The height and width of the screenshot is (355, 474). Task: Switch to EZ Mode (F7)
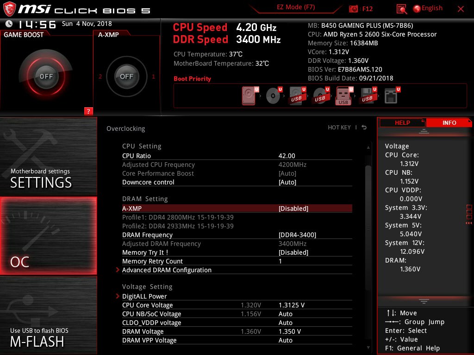(296, 7)
